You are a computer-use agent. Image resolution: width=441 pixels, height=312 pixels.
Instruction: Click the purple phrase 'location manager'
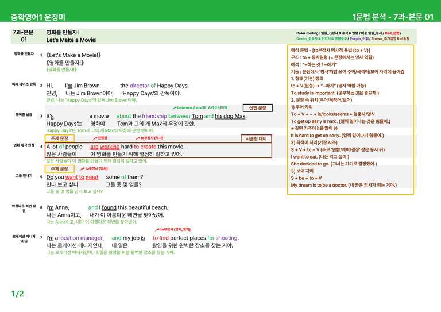point(81,238)
